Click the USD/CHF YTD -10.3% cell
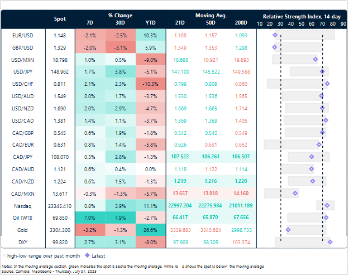The height and width of the screenshot is (276, 349). point(150,84)
